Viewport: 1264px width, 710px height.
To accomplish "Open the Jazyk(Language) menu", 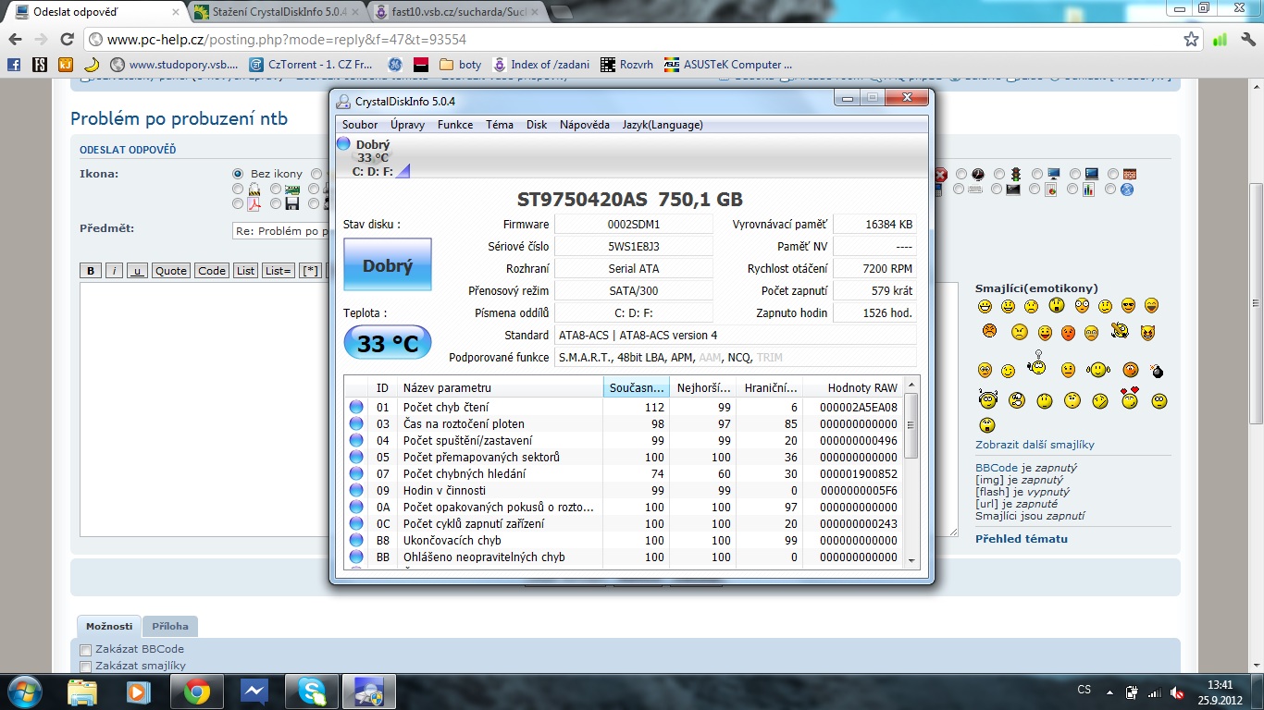I will pyautogui.click(x=662, y=125).
